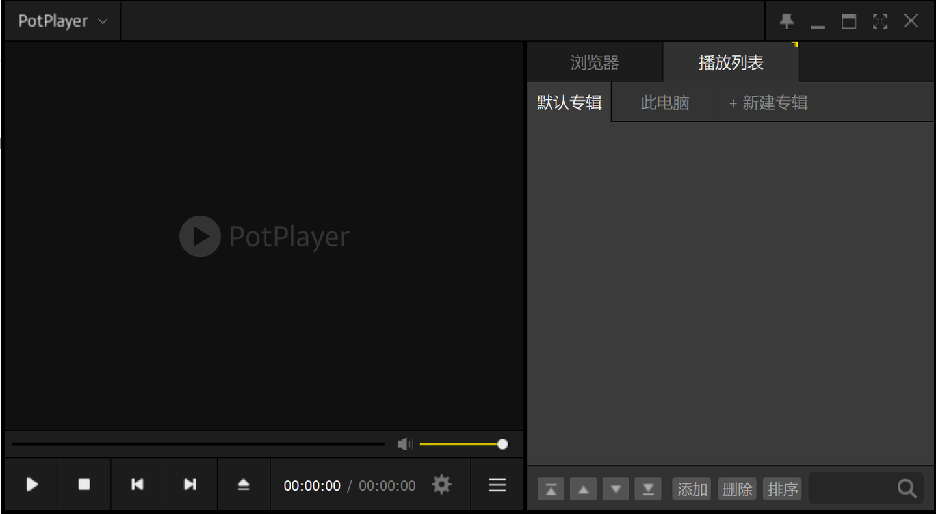
Task: Stop playback with the stop button
Action: tap(84, 484)
